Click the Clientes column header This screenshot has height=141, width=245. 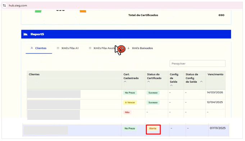click(x=34, y=74)
